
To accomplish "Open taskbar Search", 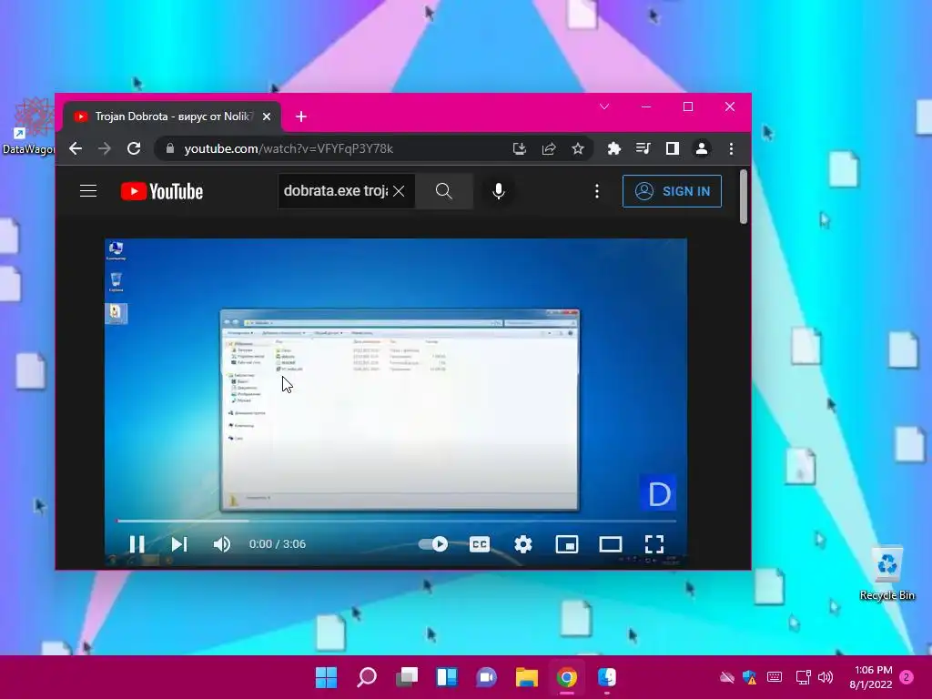I will click(367, 677).
